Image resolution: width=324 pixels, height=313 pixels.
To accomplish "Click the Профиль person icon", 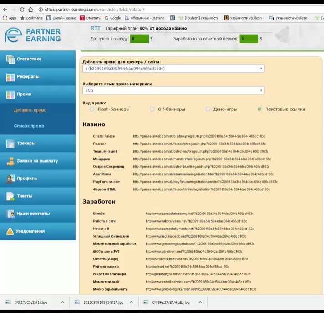I will coord(10,179).
